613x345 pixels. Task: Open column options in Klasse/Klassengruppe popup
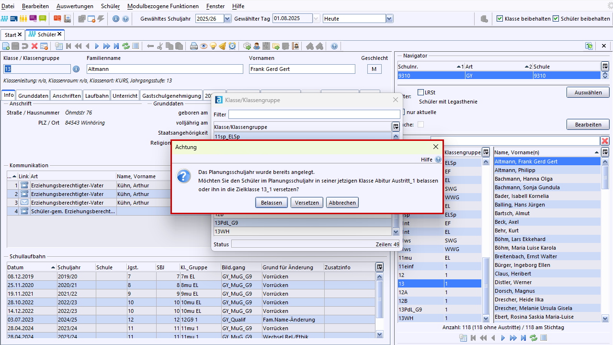click(x=396, y=126)
